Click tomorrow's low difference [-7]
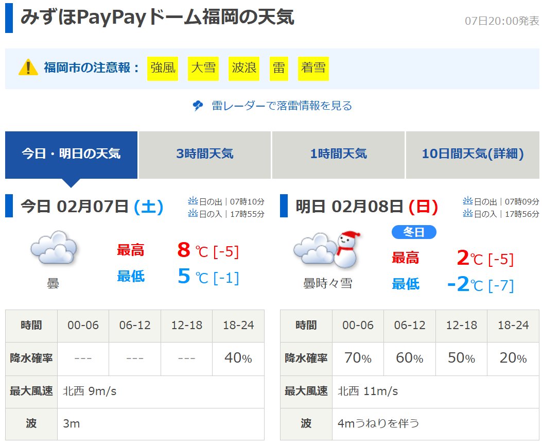Viewport: 542px width, 444px height. (501, 286)
